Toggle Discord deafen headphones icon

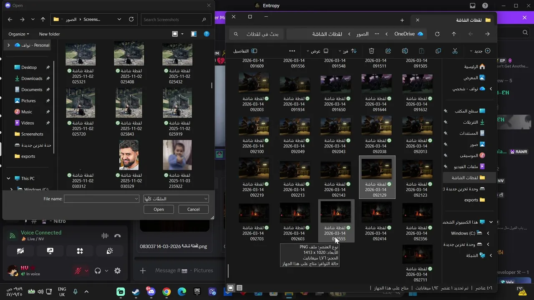point(98,271)
